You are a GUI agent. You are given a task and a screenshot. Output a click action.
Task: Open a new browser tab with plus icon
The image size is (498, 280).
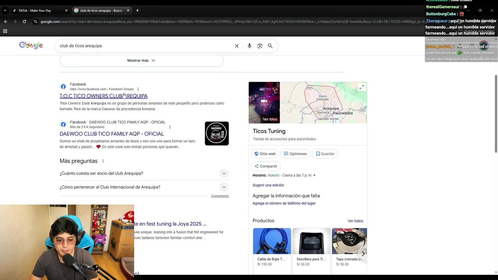pos(137,10)
